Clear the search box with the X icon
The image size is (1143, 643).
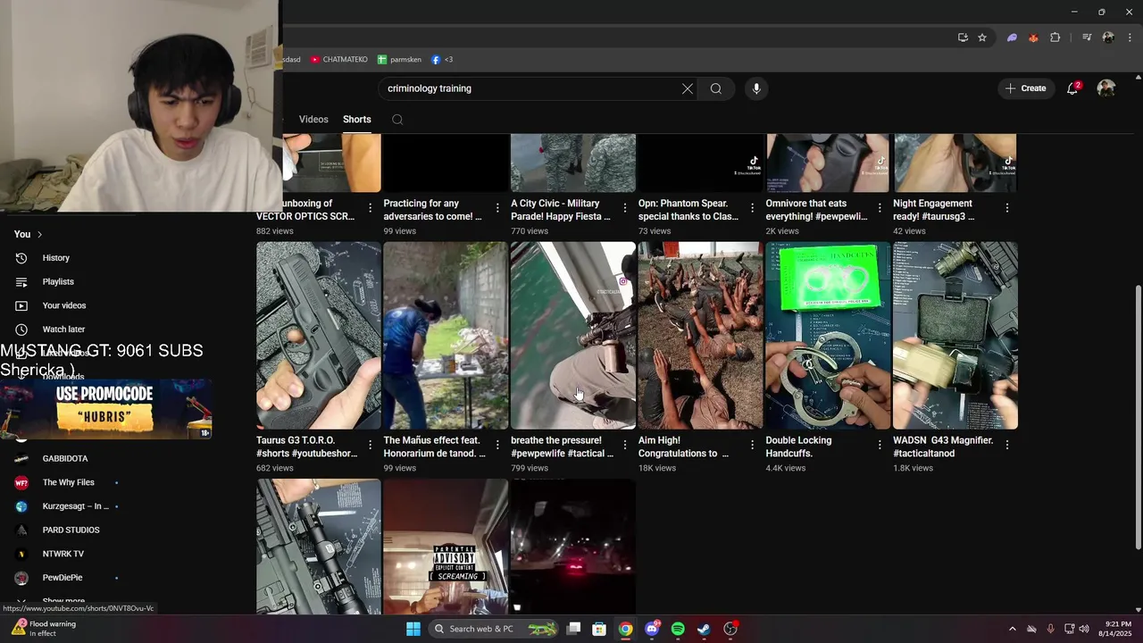(687, 88)
